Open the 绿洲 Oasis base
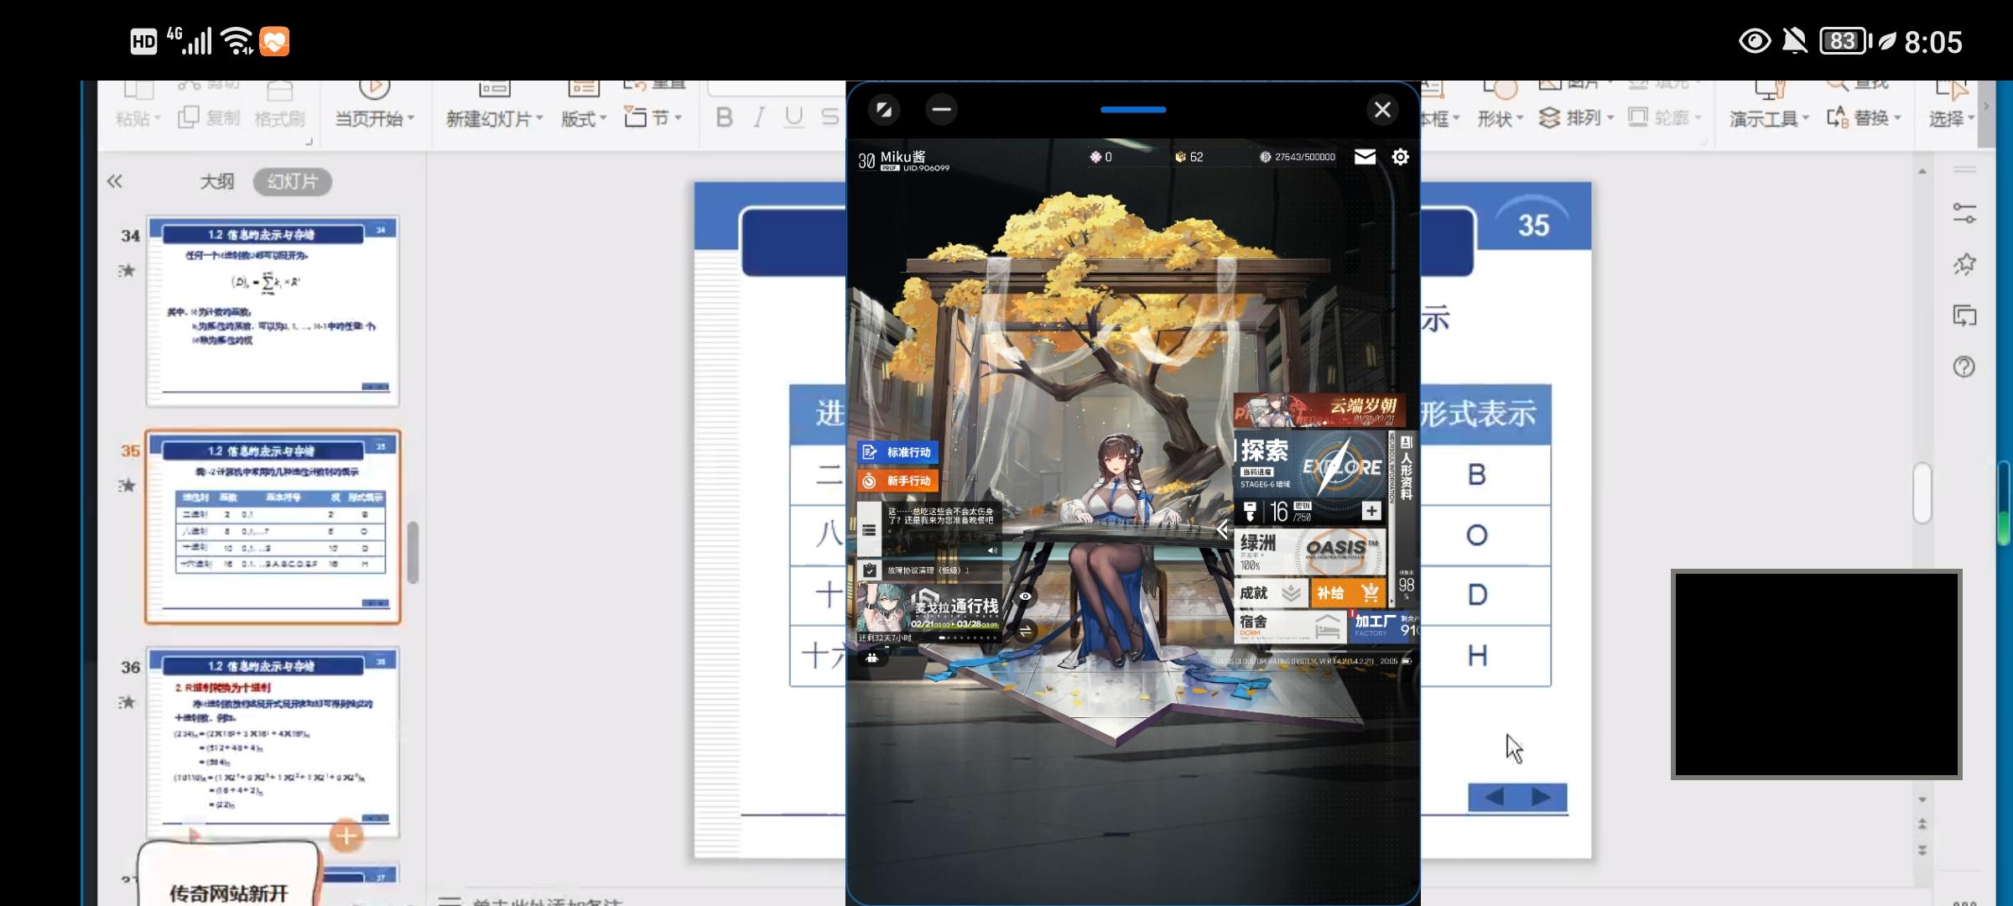 pyautogui.click(x=1310, y=551)
